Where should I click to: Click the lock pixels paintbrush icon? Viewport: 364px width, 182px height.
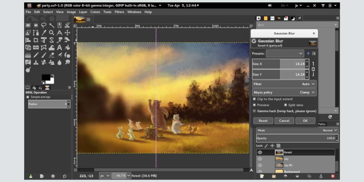tap(266, 146)
